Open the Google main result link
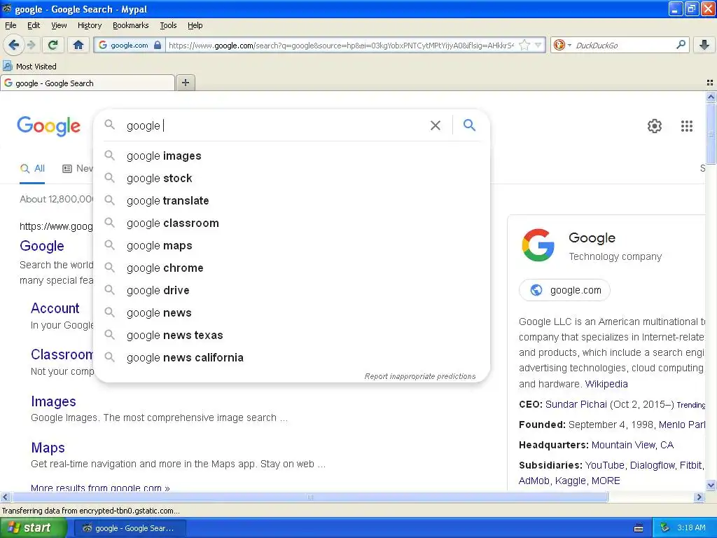Image resolution: width=717 pixels, height=538 pixels. pyautogui.click(x=41, y=246)
